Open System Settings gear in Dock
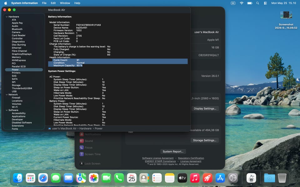 click(232, 178)
